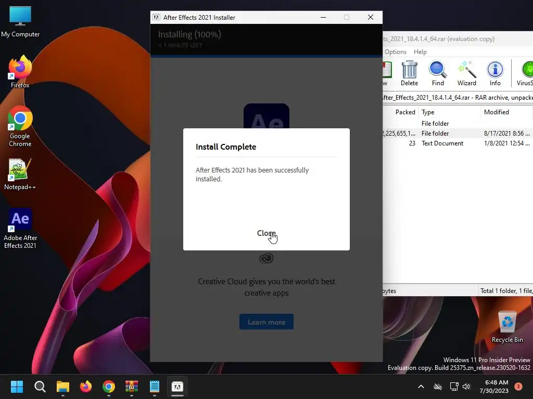Switch to WinRAR in taskbar
The height and width of the screenshot is (399, 533).
click(132, 387)
